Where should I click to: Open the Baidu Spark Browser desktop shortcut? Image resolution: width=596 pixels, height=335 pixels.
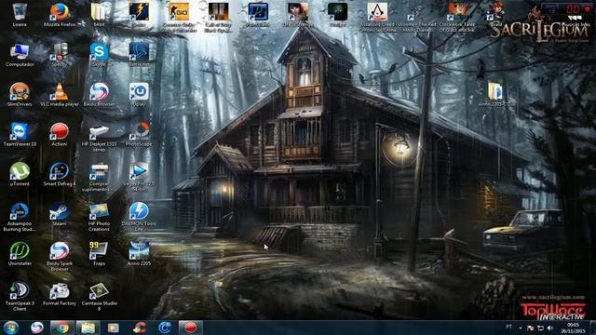(60, 257)
